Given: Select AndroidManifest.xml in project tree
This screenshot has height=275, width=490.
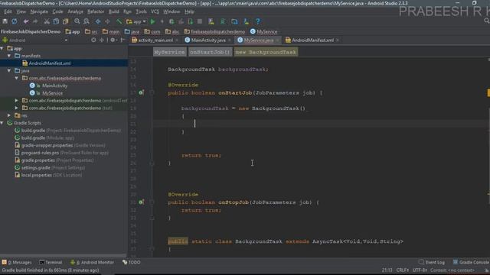Looking at the screenshot, I should [49, 63].
